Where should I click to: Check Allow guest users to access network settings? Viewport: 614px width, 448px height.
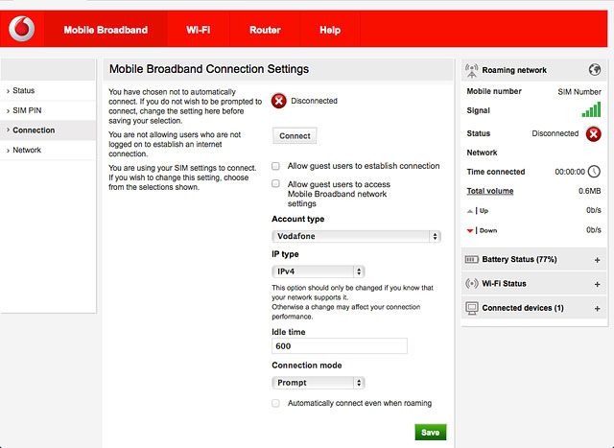click(275, 183)
